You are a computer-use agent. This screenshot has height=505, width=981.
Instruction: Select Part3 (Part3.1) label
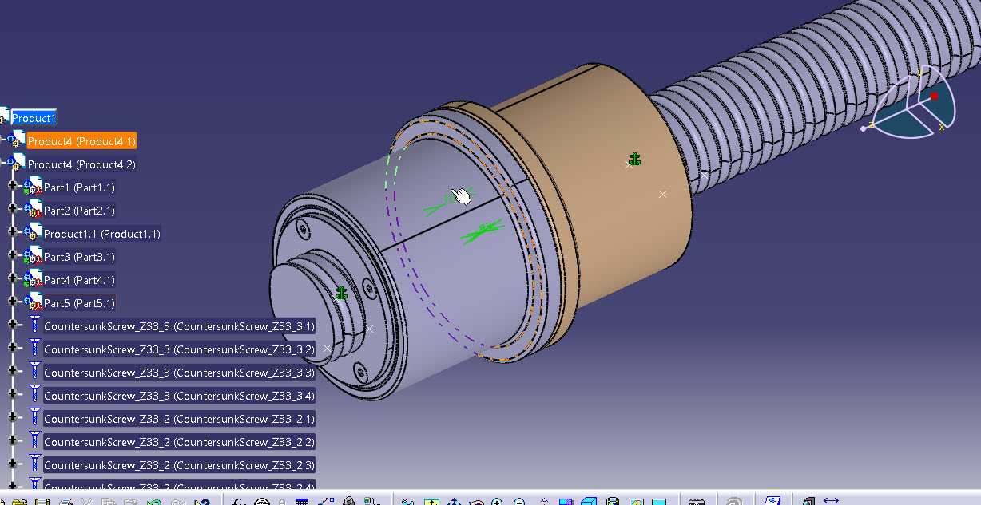click(79, 257)
